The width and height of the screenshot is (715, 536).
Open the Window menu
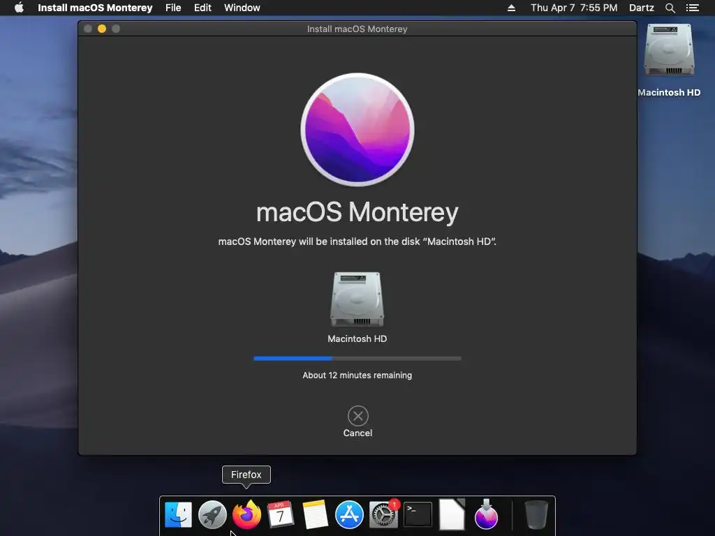[242, 8]
